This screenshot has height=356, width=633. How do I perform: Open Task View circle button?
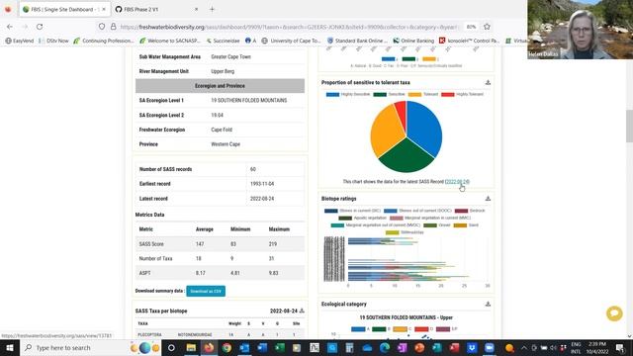[x=171, y=347]
